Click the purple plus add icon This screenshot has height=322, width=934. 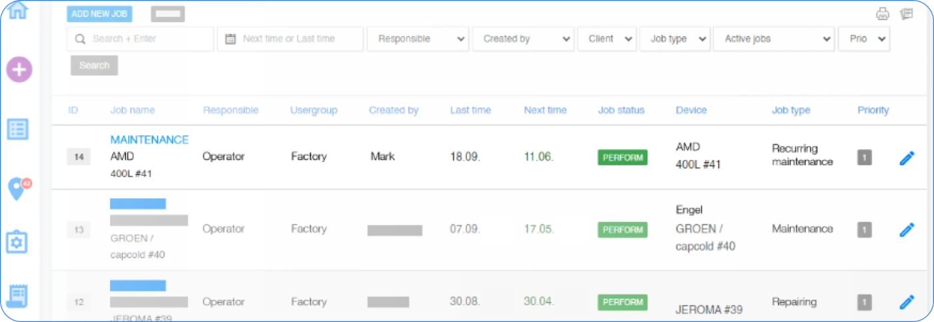[19, 69]
